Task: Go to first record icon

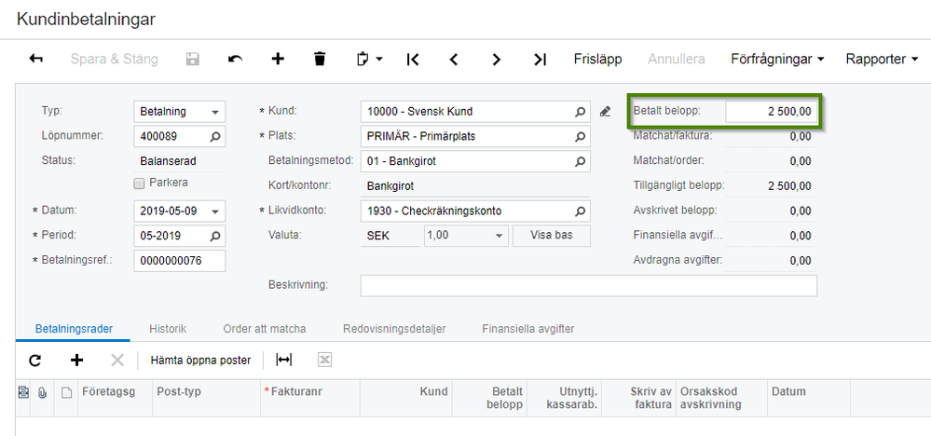Action: tap(413, 59)
